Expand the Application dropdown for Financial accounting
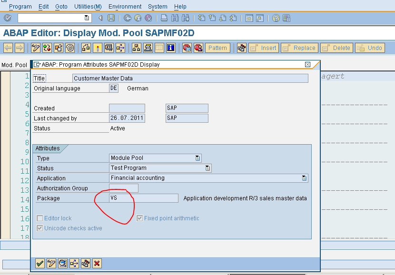The height and width of the screenshot is (275, 395). click(305, 178)
